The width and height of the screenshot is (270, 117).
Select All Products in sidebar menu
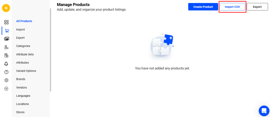(24, 21)
